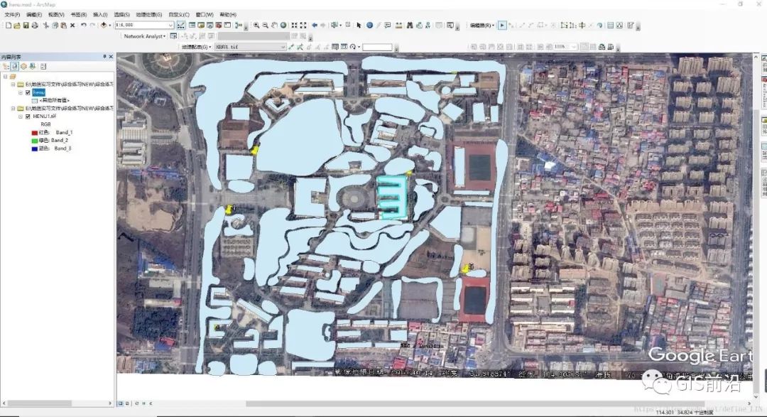The width and height of the screenshot is (767, 417).
Task: Open the Edit (编辑) menu
Action: [34, 15]
